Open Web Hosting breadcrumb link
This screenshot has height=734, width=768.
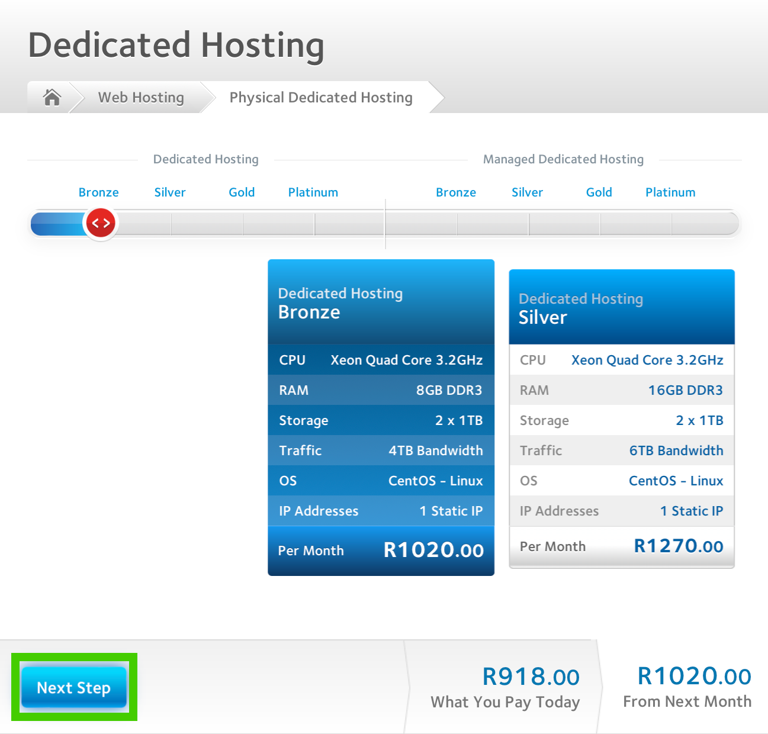141,97
